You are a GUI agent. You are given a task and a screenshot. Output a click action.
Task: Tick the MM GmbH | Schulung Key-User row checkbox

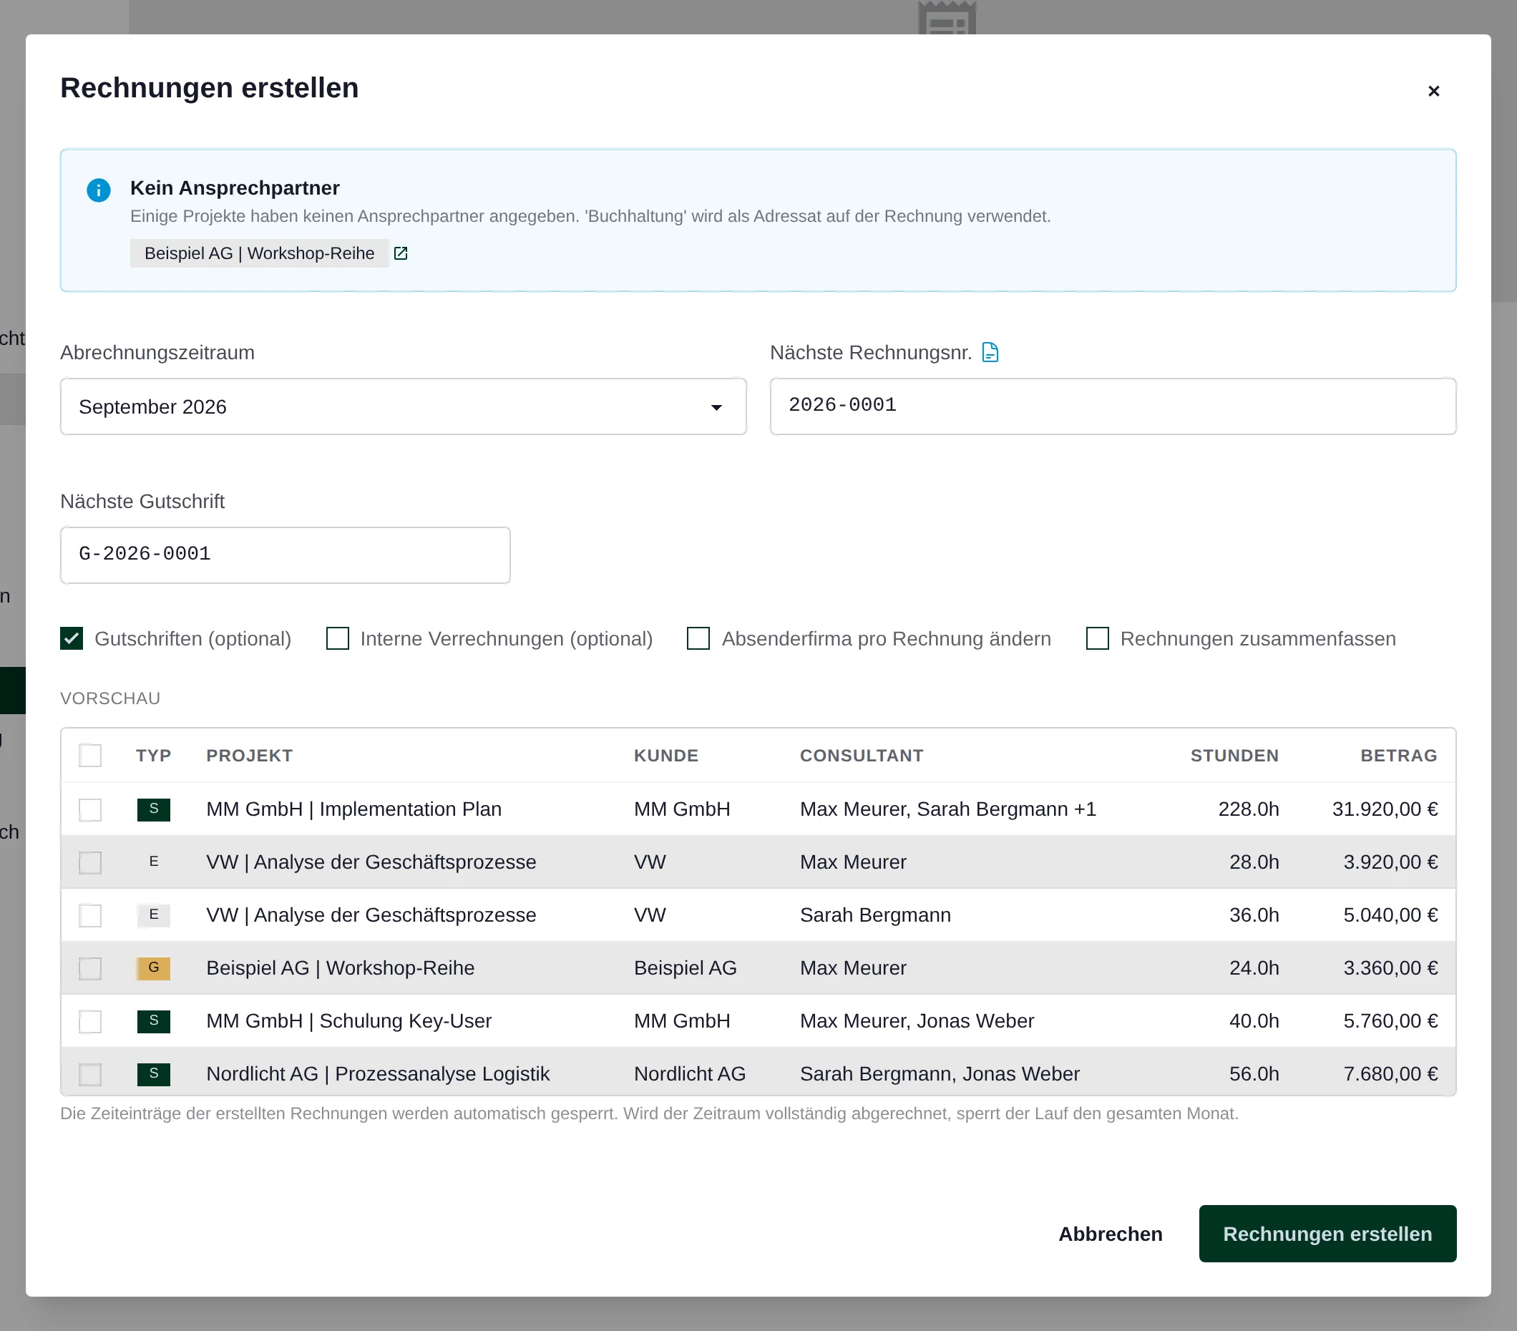91,1021
